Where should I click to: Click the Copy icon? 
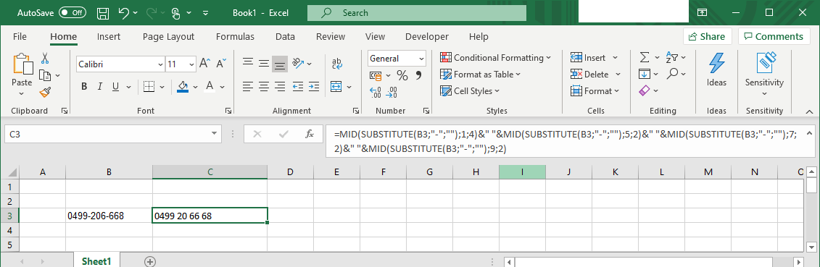click(x=45, y=75)
